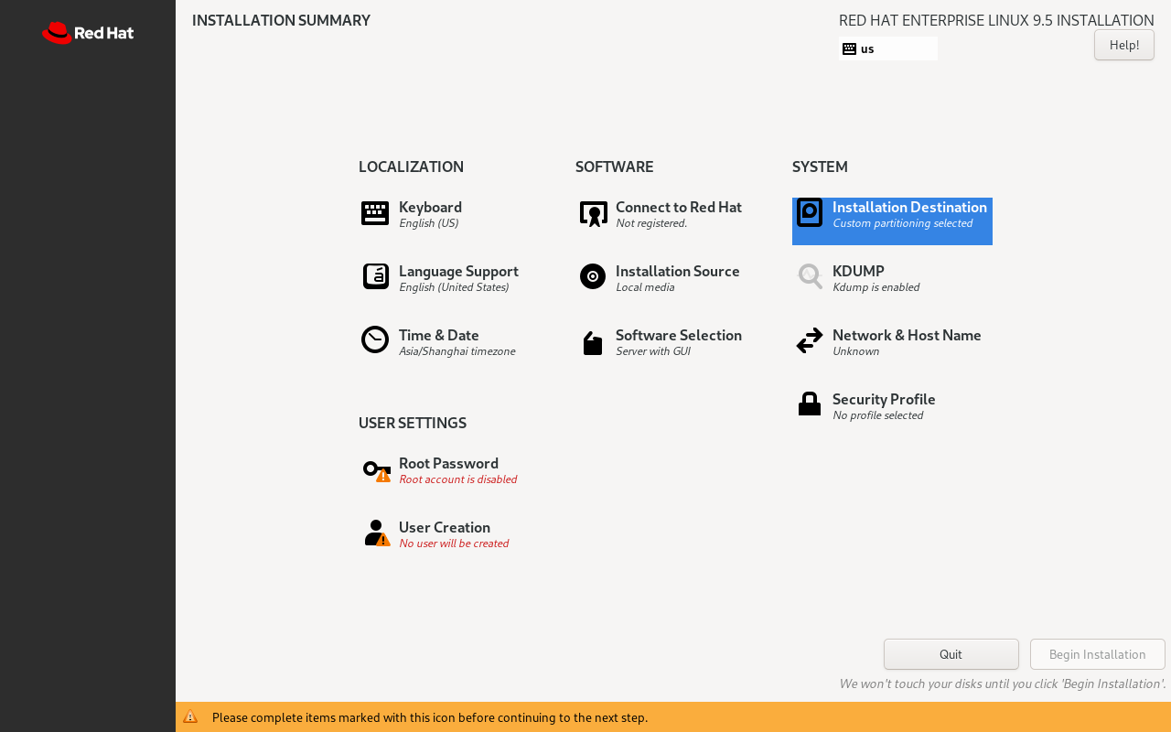Viewport: 1171px width, 732px height.
Task: Open Time & Date settings label
Action: point(439,335)
